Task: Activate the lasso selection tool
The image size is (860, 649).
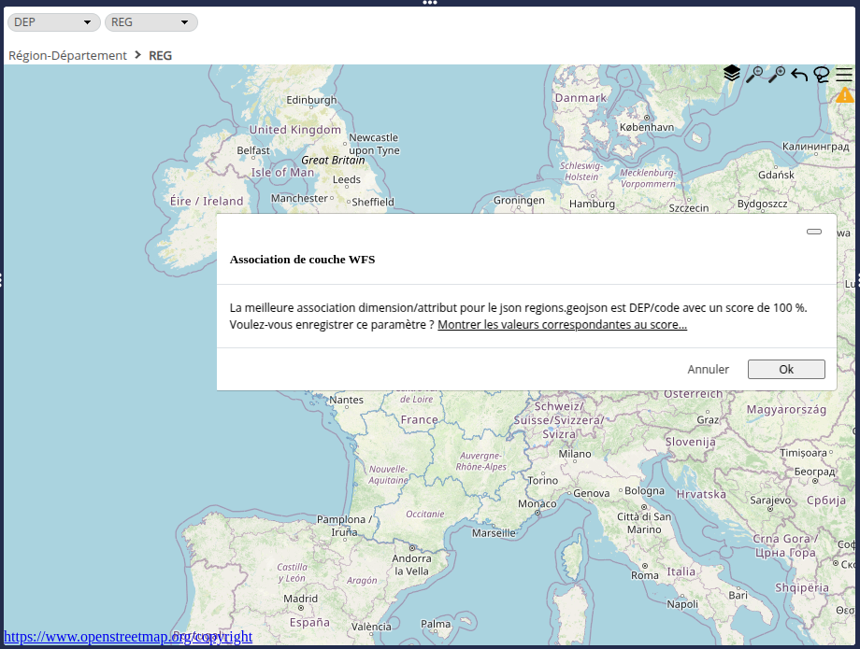Action: click(822, 75)
